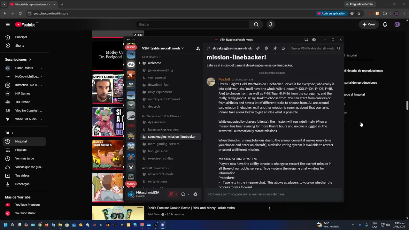
Task: Open YouTube notifications bell
Action: tap(385, 25)
